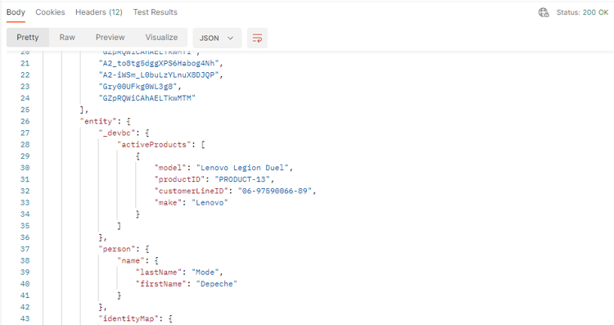614x325 pixels.
Task: Open the Headers (12) tab
Action: pyautogui.click(x=99, y=12)
